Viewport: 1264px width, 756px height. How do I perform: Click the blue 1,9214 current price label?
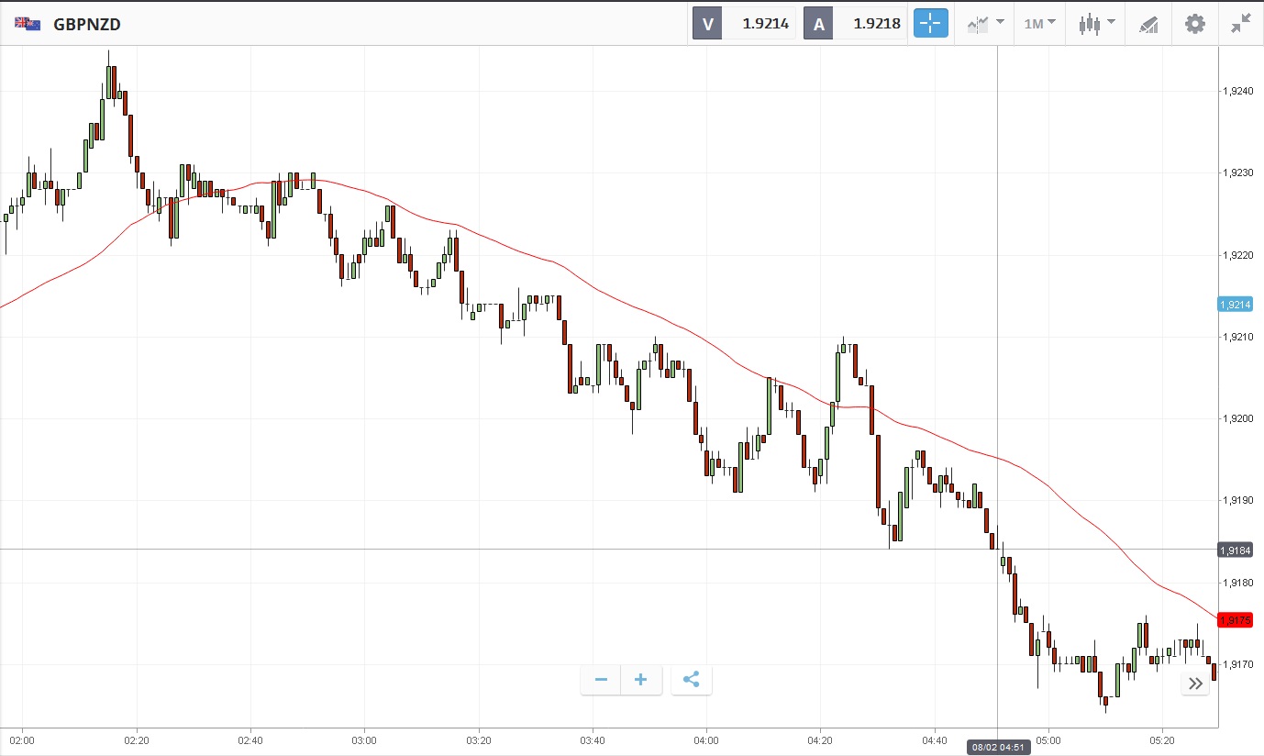click(1235, 305)
